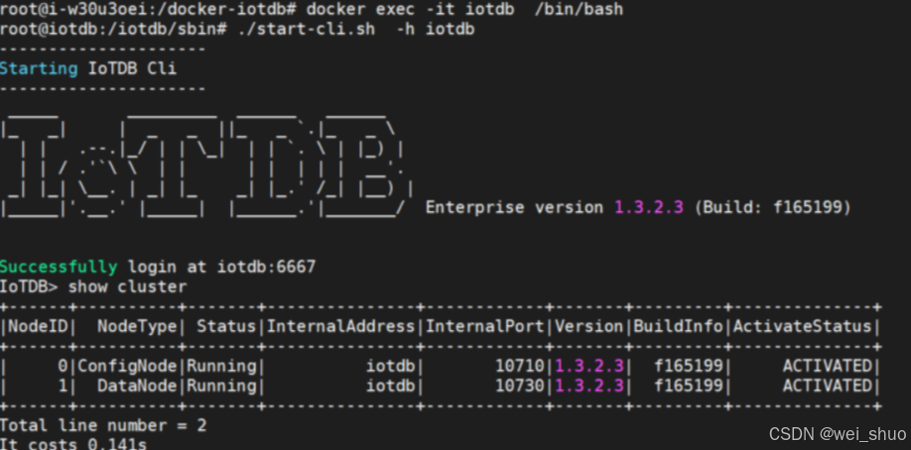The image size is (911, 450).
Task: Click the ConfigNode cell
Action: click(x=127, y=366)
